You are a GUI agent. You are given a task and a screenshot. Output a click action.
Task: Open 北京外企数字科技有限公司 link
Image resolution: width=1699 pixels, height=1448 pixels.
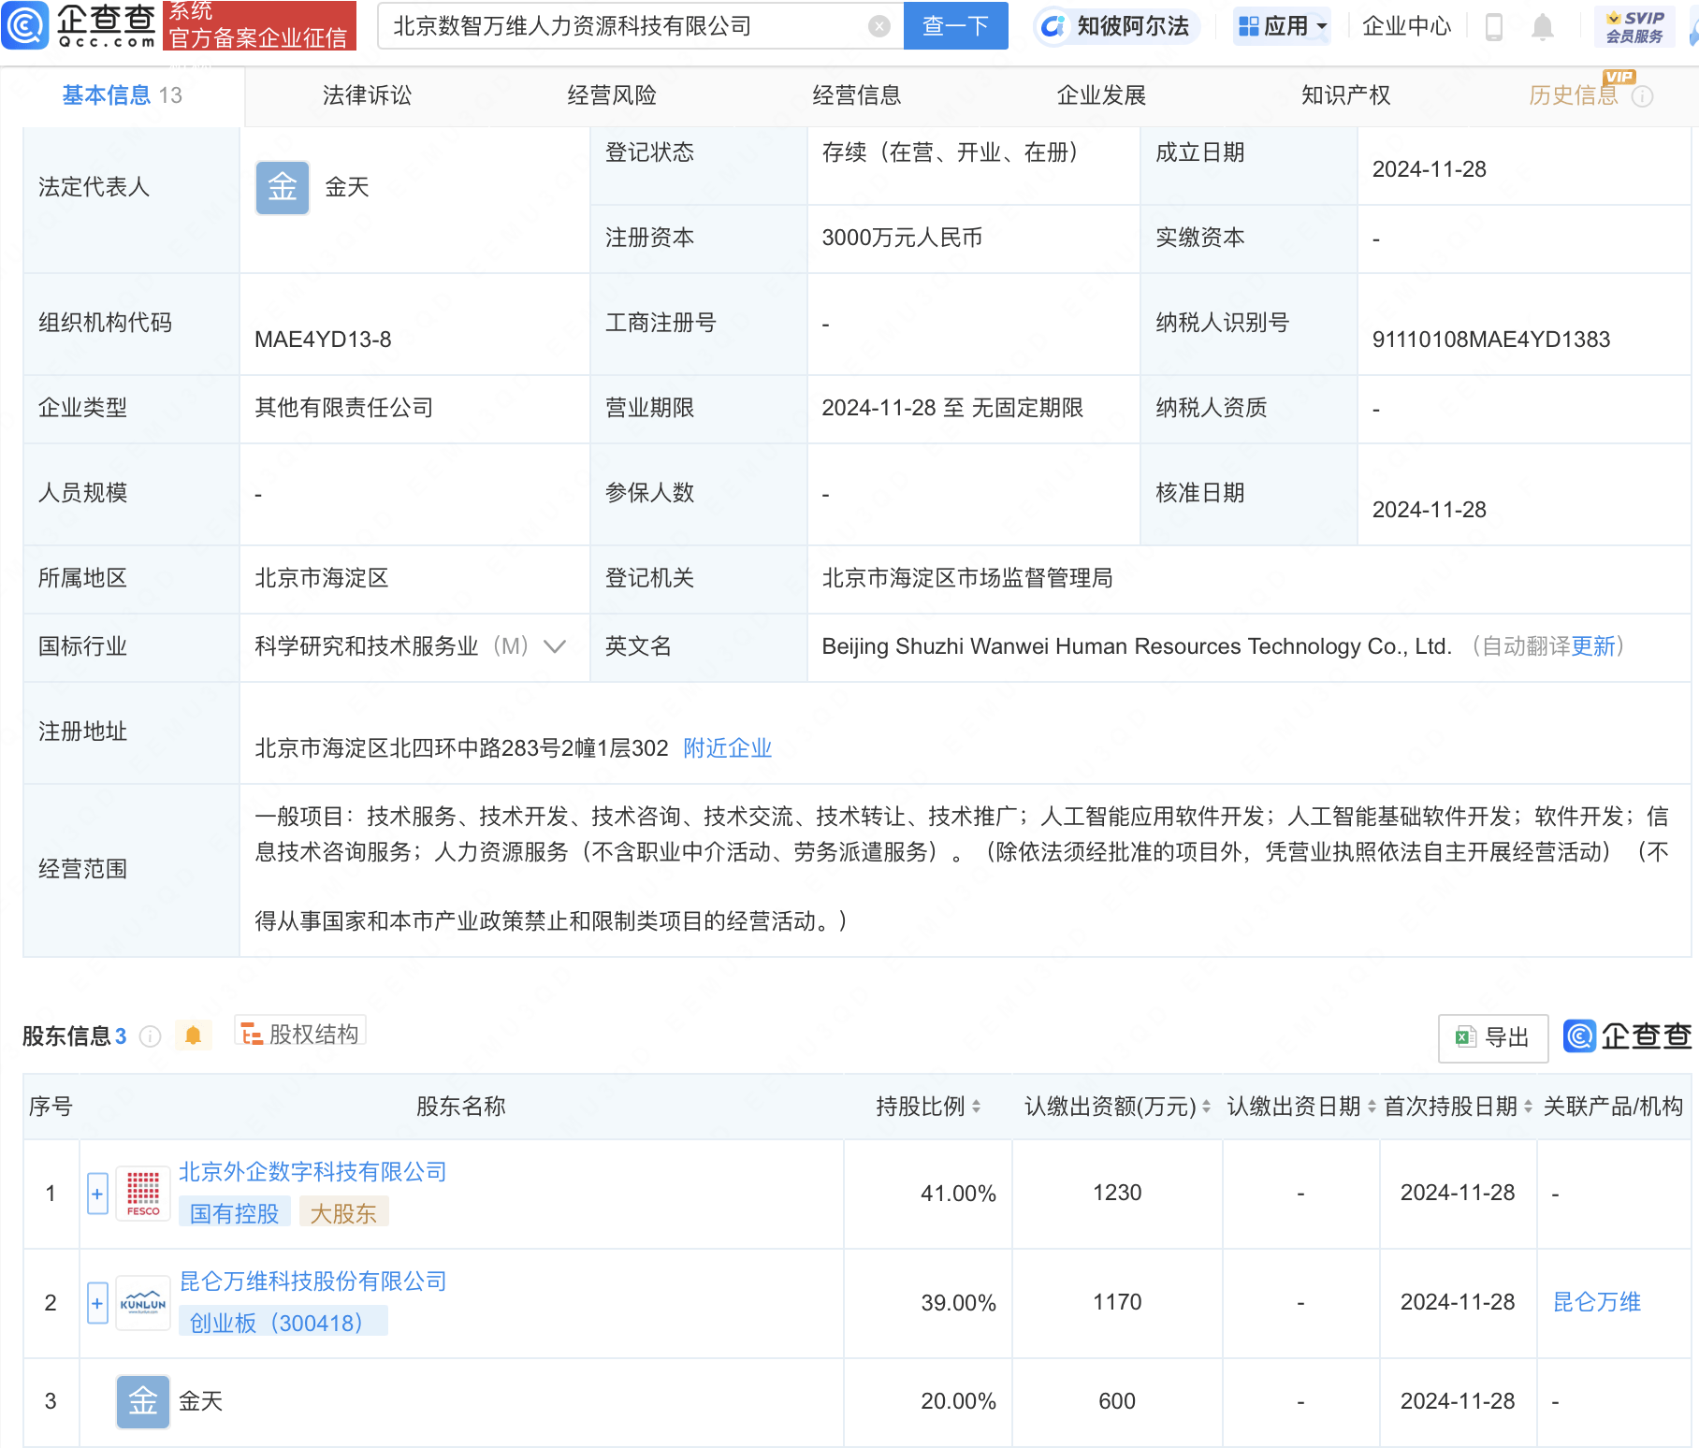coord(312,1172)
